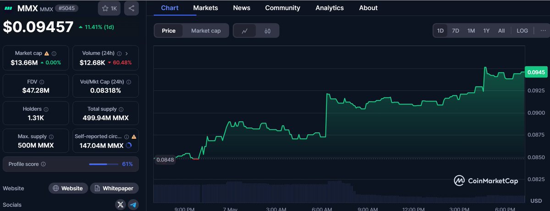Click the 1.31K holders value

click(x=36, y=118)
